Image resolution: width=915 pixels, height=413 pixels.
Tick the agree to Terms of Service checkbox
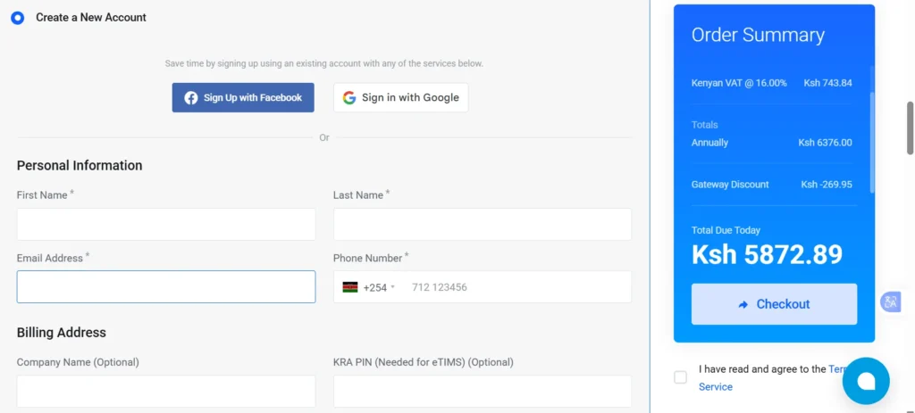click(680, 377)
